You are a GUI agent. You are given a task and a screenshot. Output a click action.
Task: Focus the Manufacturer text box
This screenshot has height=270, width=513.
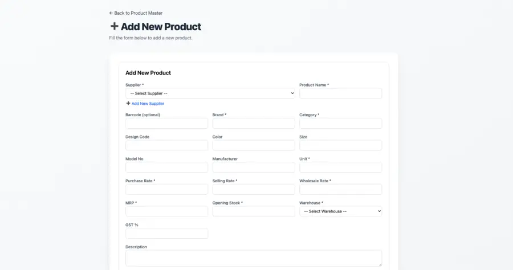[254, 167]
